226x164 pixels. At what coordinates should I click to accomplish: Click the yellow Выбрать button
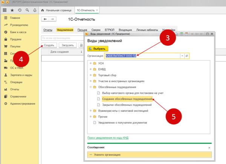pyautogui.click(x=98, y=49)
